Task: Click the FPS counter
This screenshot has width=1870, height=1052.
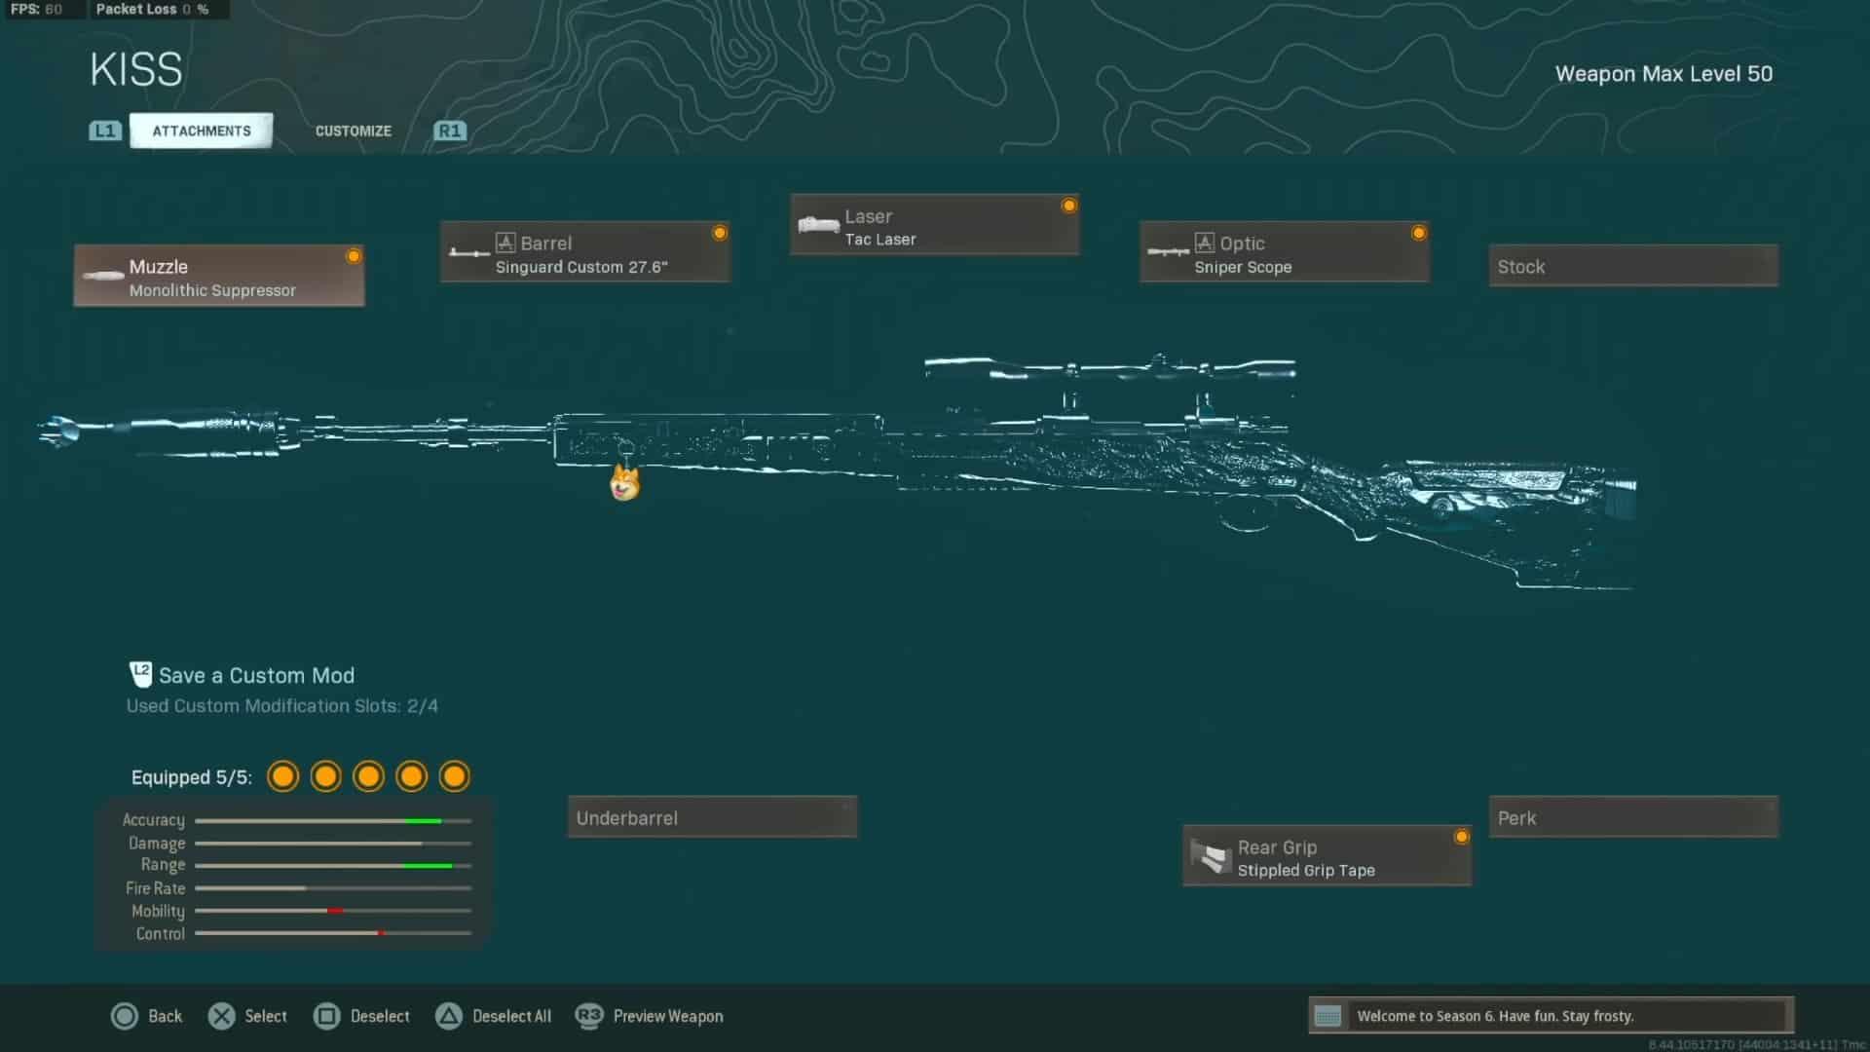Action: [x=37, y=9]
